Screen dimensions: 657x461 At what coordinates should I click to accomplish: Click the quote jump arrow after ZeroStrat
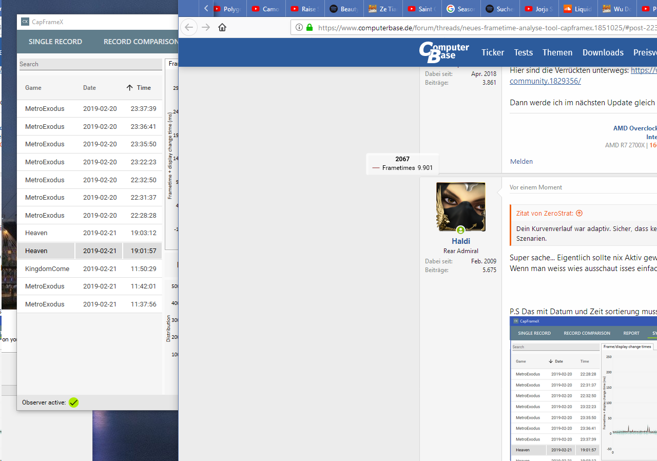coord(579,213)
